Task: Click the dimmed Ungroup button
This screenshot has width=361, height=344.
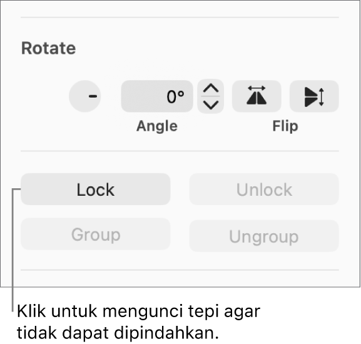Action: (264, 236)
